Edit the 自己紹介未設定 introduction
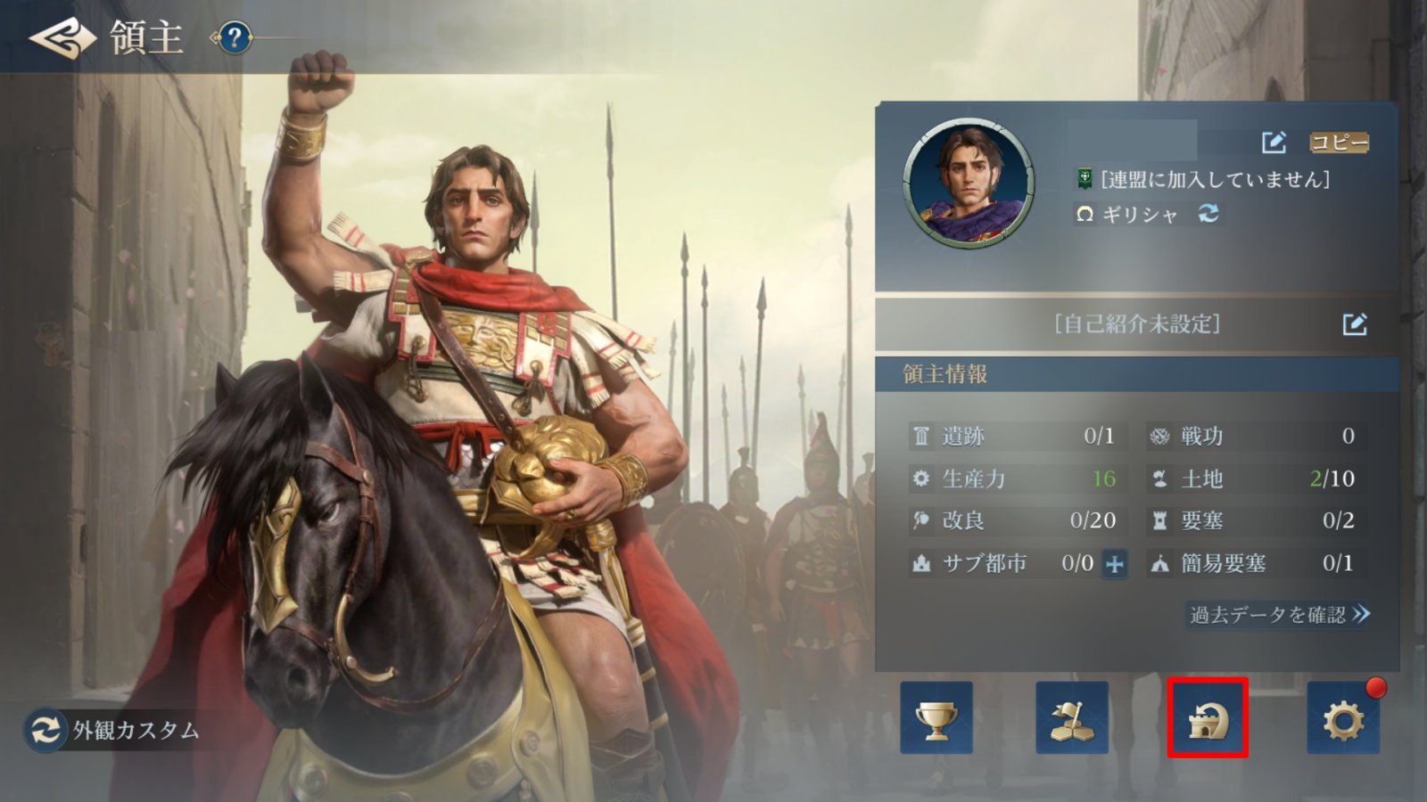Viewport: 1427px width, 802px height. click(x=1355, y=324)
